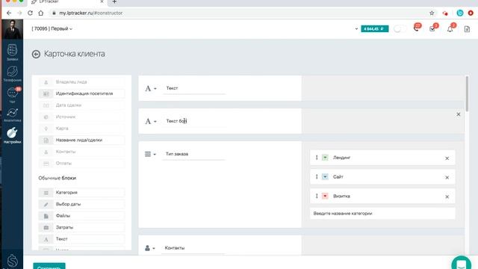This screenshot has width=478, height=269.
Task: Delete the Сайт category
Action: [447, 178]
